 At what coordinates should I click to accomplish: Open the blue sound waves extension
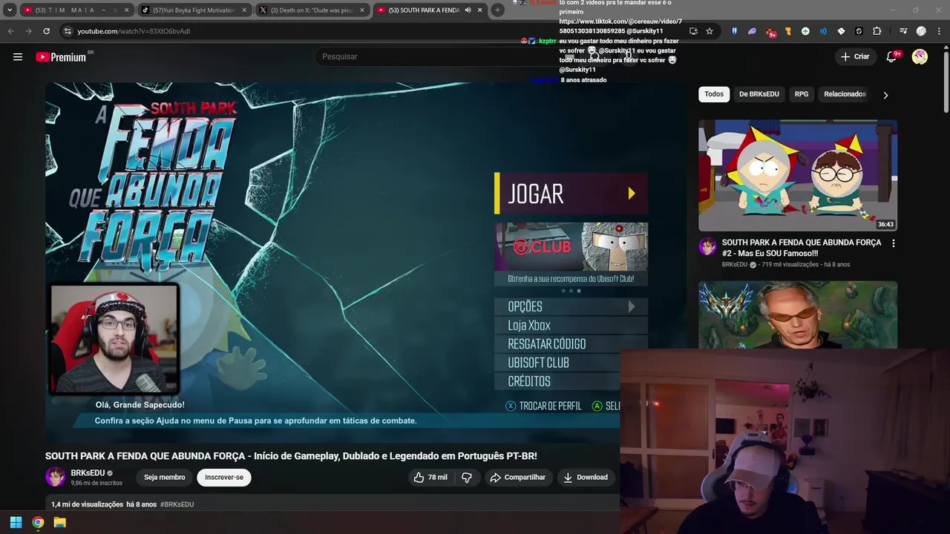coord(823,31)
